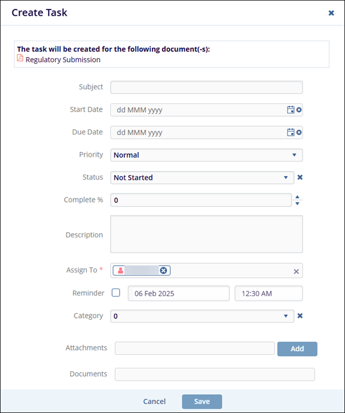Decrease the Complete % value
The height and width of the screenshot is (413, 345).
[297, 203]
